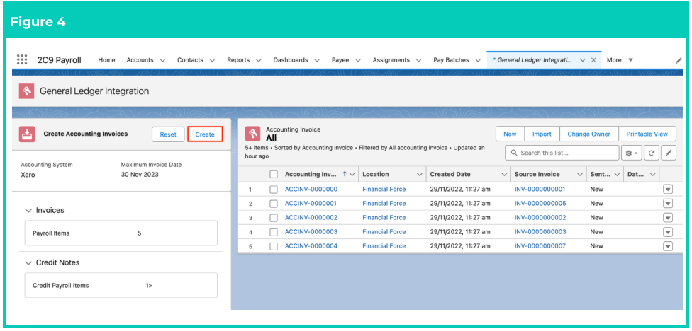This screenshot has height=331, width=692.
Task: Click the General Ledger Integration key icon
Action: [26, 91]
